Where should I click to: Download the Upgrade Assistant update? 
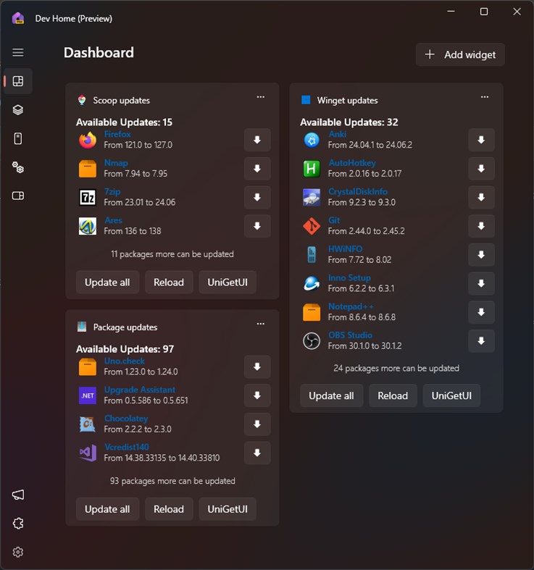pyautogui.click(x=257, y=395)
